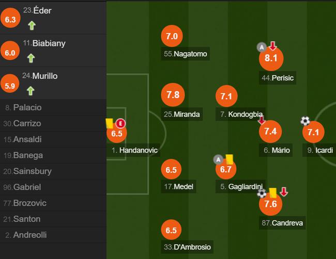This screenshot has width=336, height=259.
Task: Click the assist badge above Perisic's rating
Action: (262, 47)
